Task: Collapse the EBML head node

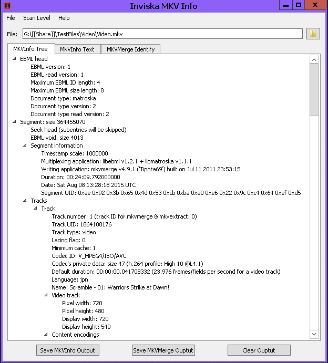Action: [x=14, y=58]
